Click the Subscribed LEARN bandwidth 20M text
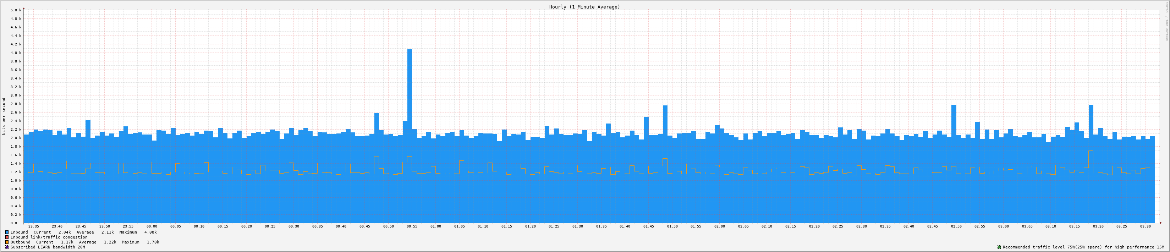 point(48,247)
